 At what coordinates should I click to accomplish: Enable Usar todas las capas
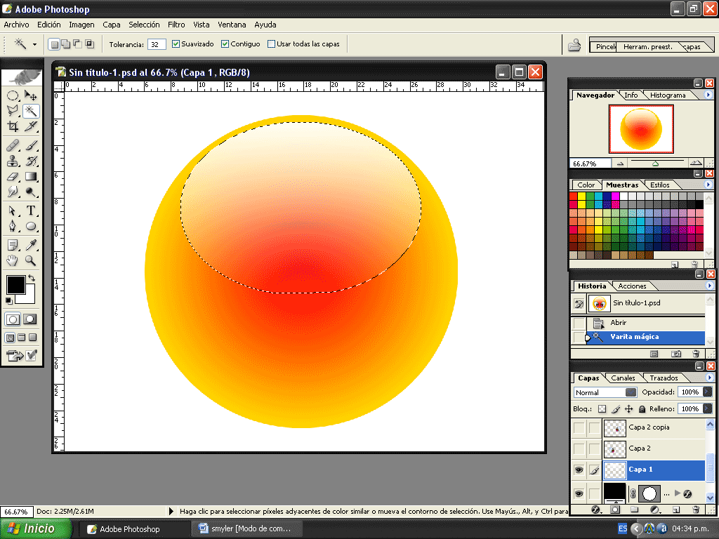(x=271, y=44)
